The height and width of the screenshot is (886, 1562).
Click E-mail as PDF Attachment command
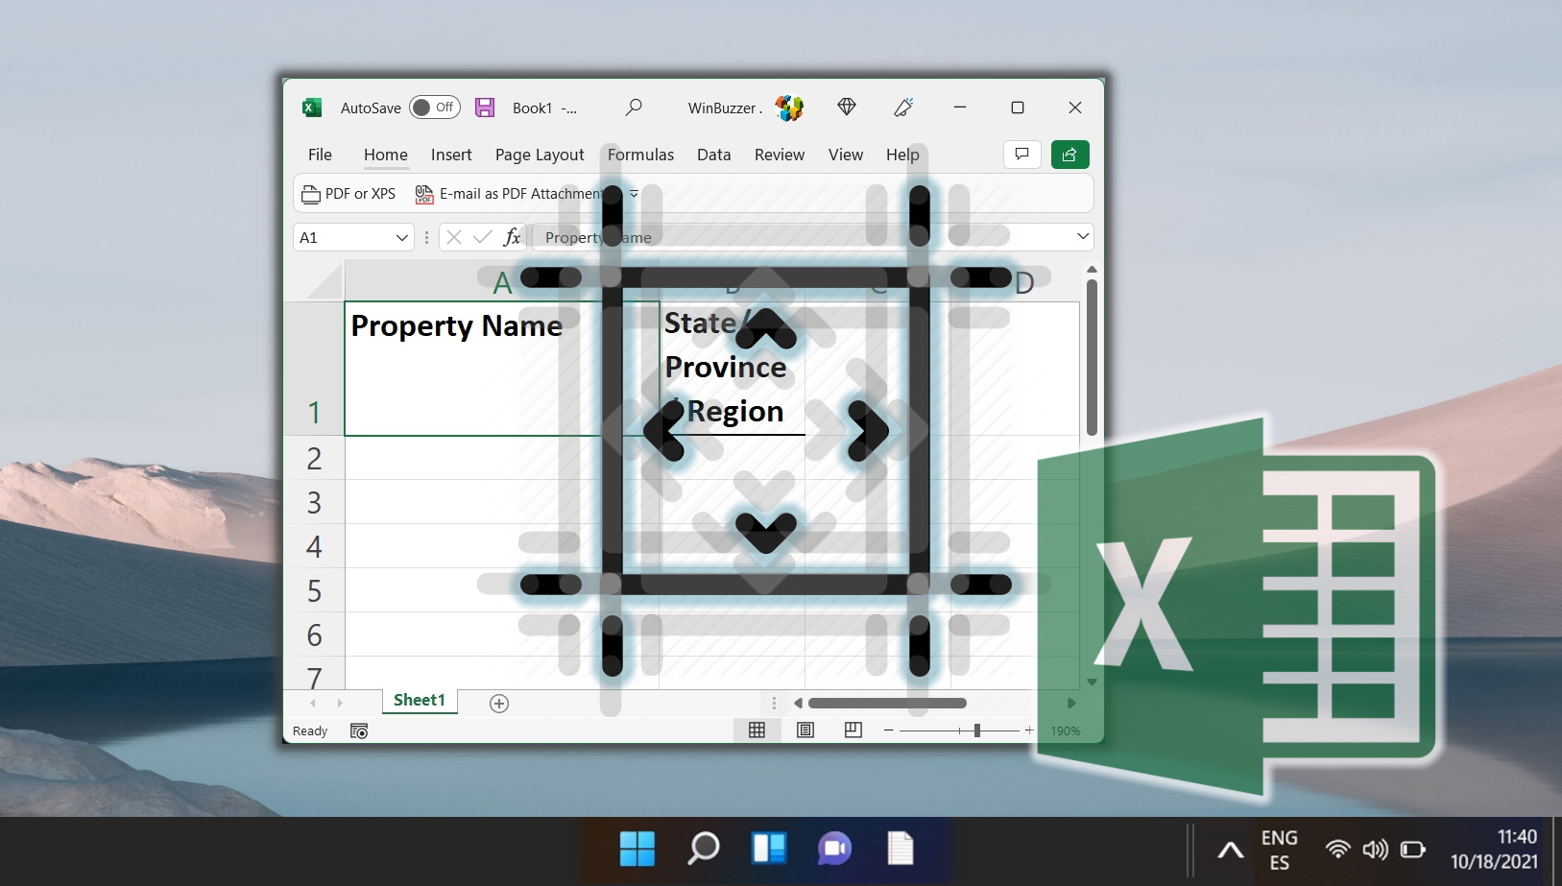(509, 194)
